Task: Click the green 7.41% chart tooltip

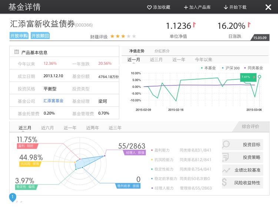Action: pos(248,77)
